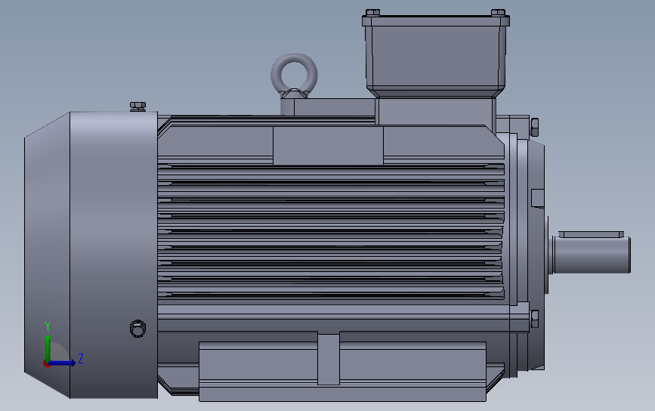655x411 pixels.
Task: Select the terminal box base neck
Action: click(x=436, y=112)
